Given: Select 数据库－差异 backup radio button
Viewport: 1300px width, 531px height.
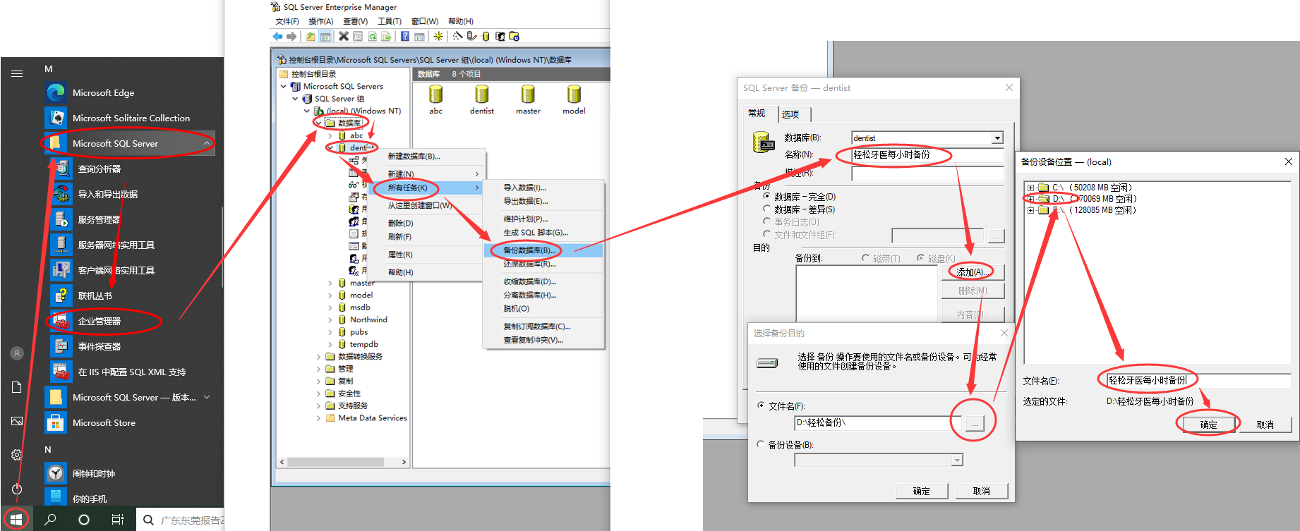Looking at the screenshot, I should [x=767, y=209].
